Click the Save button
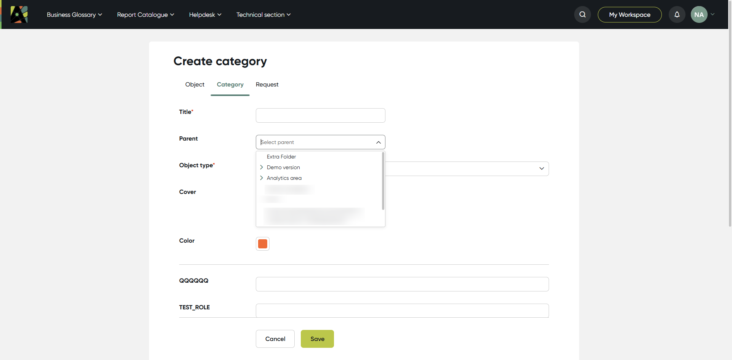732x360 pixels. point(317,339)
